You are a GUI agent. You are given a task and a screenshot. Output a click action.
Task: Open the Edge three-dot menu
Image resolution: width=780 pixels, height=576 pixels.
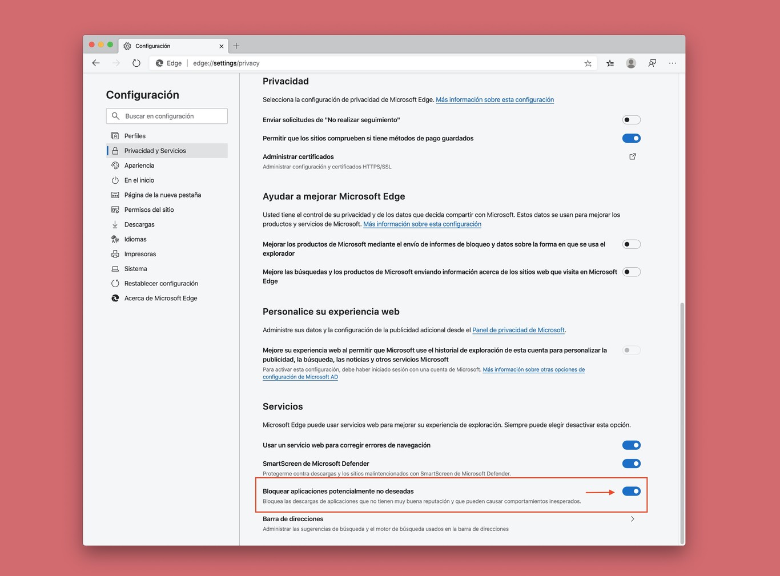tap(673, 63)
